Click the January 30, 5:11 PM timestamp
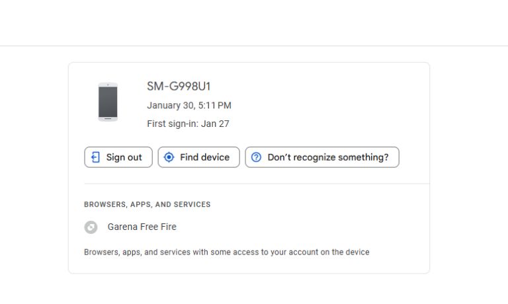This screenshot has height=304, width=508. [189, 106]
